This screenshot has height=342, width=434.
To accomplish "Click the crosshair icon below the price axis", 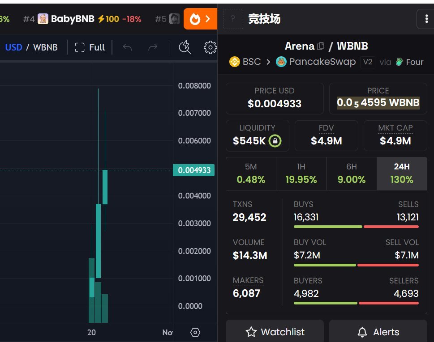I will tap(195, 332).
